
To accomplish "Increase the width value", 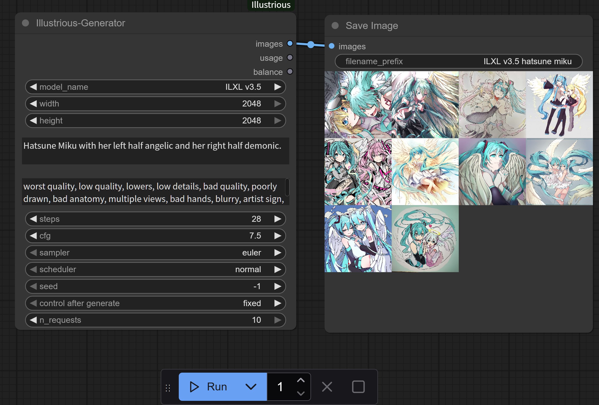I will [278, 104].
